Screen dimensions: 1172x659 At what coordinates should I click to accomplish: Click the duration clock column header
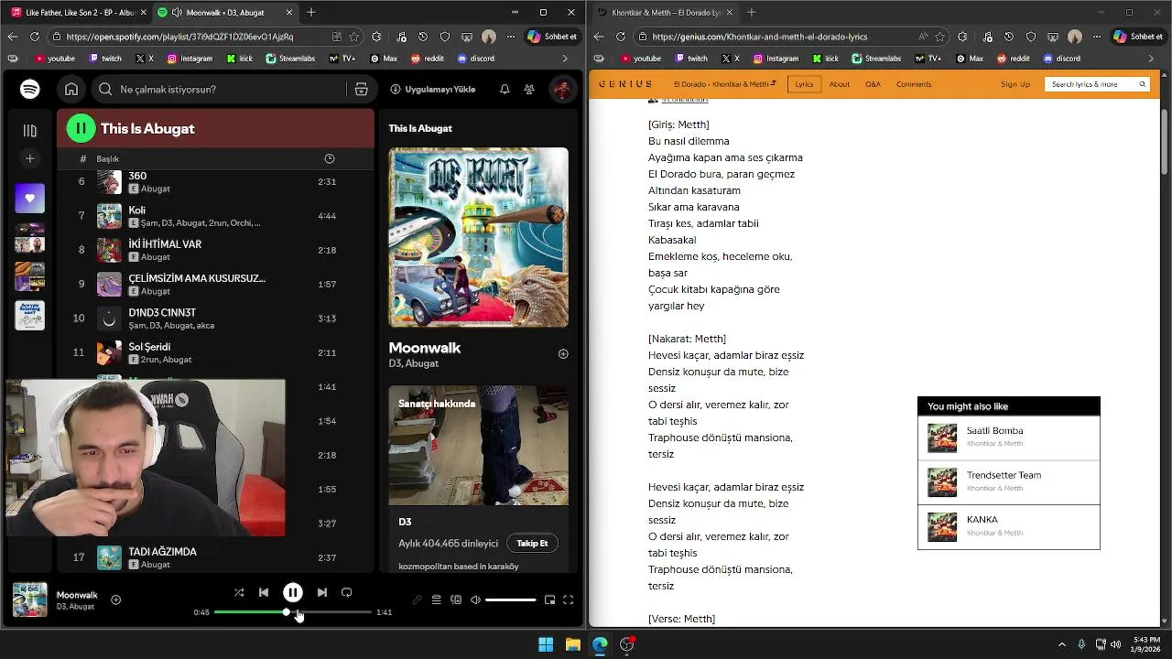pos(330,158)
